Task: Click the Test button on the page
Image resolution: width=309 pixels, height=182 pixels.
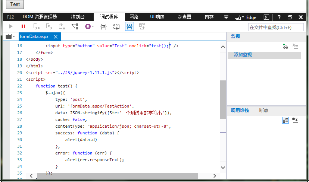Action: (15, 4)
